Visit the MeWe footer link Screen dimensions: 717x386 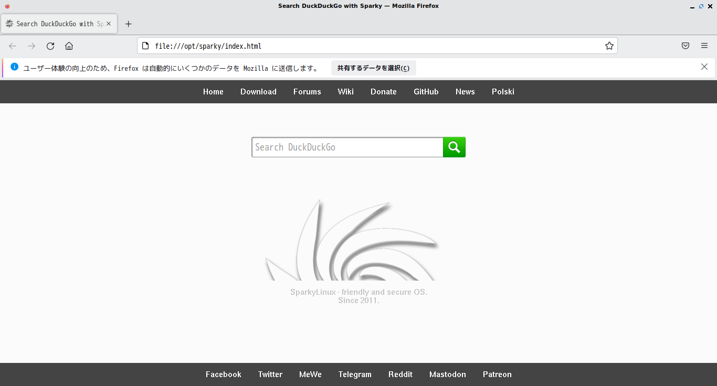tap(310, 374)
